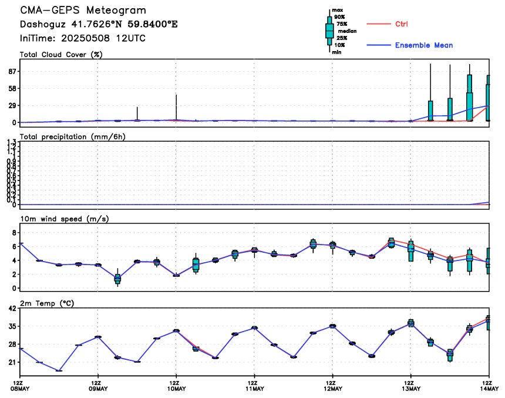Click the 'max' legend label
This screenshot has height=398, width=505.
tap(338, 10)
